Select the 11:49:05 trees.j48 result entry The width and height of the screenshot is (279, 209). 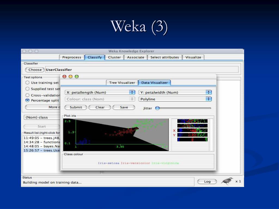[42, 138]
